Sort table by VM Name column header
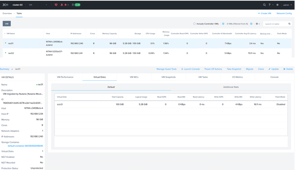 pos(11,34)
